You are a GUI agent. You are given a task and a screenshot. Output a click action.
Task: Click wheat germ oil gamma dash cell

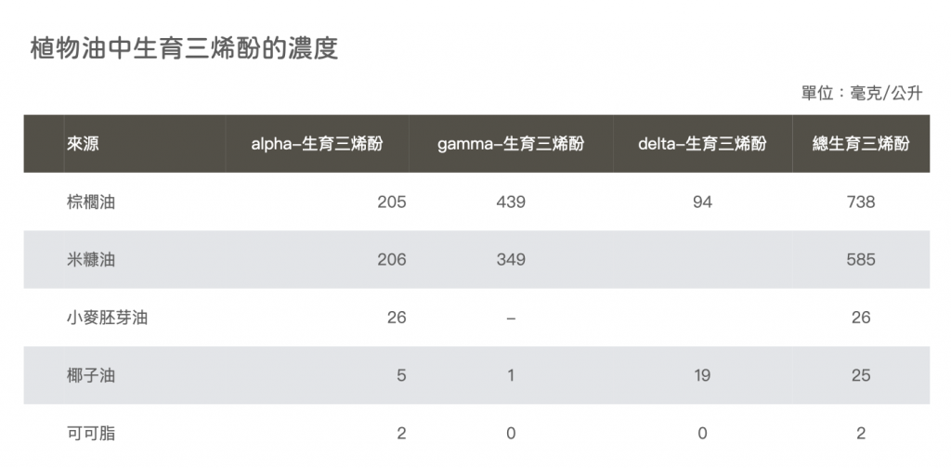(x=511, y=318)
